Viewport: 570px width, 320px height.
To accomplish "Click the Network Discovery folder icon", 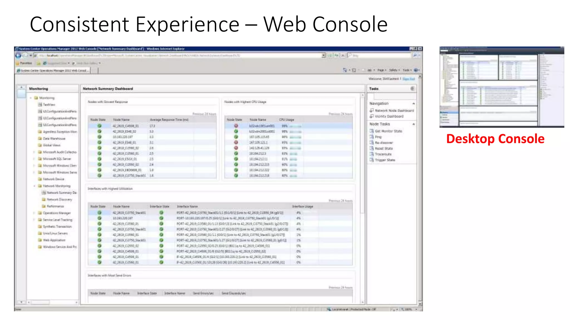I will (x=44, y=199).
